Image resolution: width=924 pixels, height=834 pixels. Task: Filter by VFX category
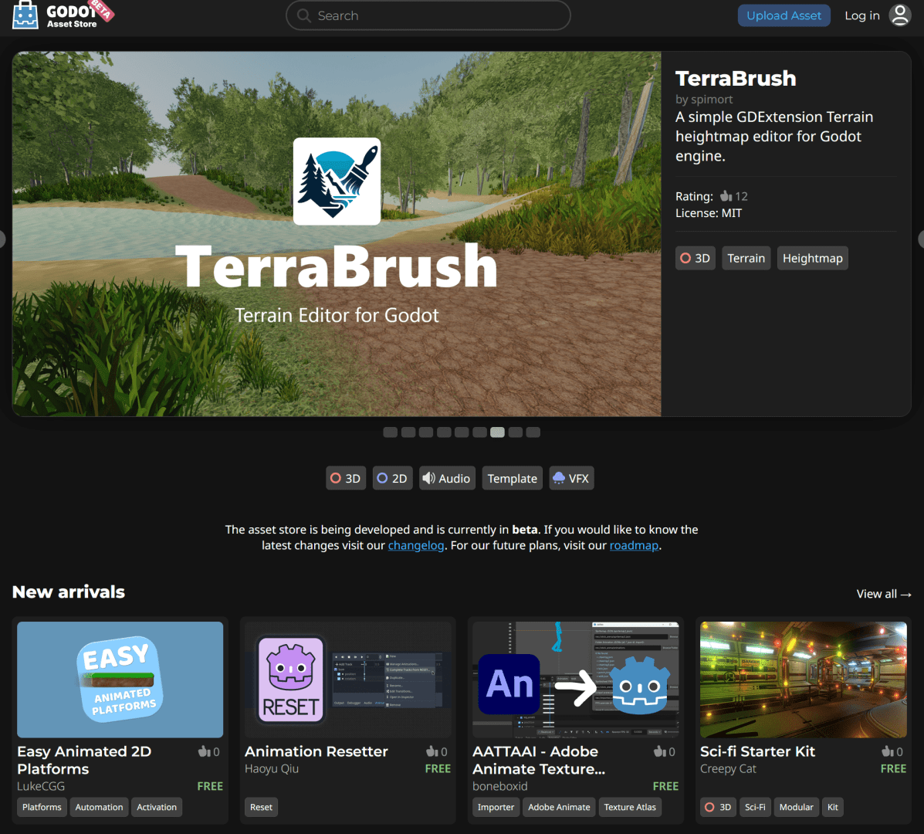pos(571,478)
